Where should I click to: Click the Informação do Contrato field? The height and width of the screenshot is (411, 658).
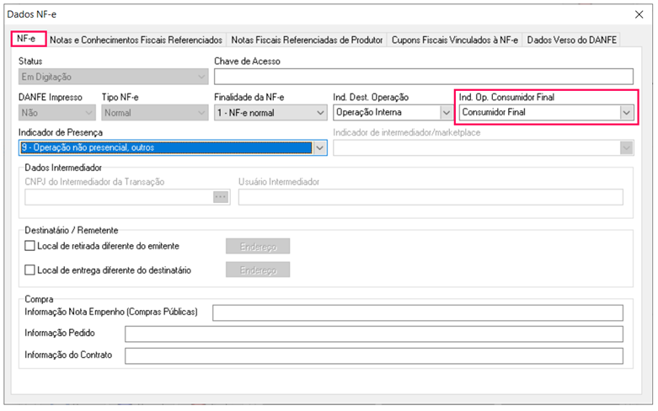click(x=373, y=355)
